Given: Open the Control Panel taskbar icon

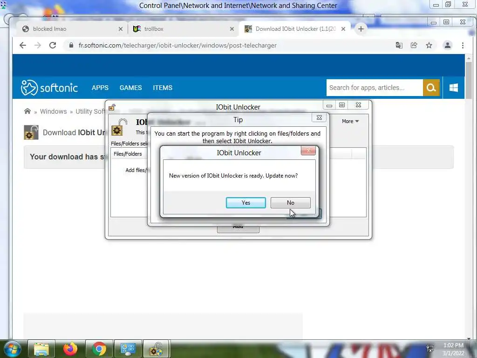Looking at the screenshot, I should tap(128, 349).
